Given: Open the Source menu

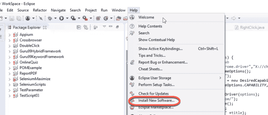Looking at the screenshot, I should point(23,10).
